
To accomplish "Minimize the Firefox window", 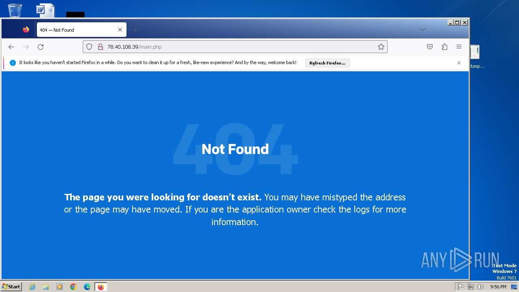I will 450,23.
